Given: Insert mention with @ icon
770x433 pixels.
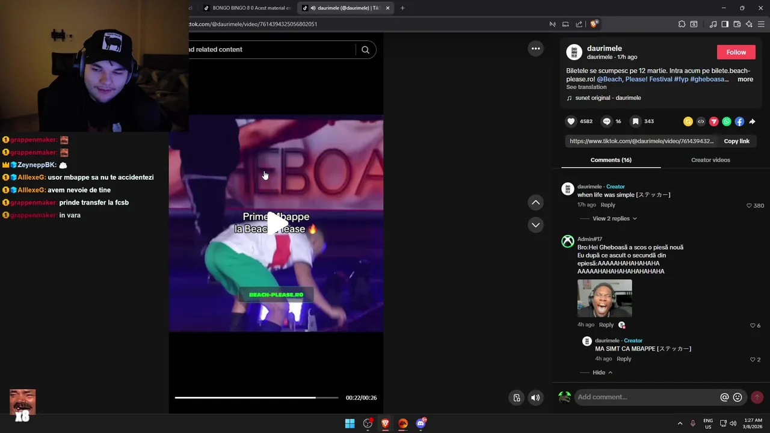Looking at the screenshot, I should [724, 398].
